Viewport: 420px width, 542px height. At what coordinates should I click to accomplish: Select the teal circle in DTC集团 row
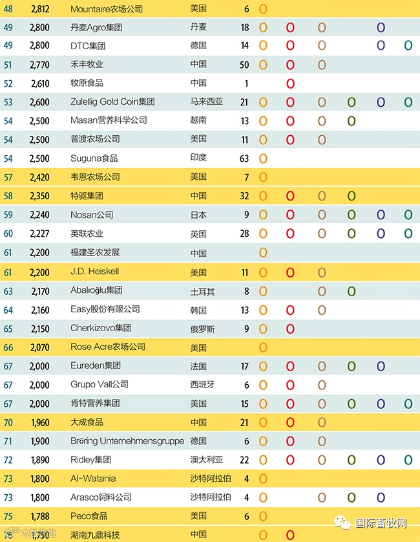pos(408,45)
